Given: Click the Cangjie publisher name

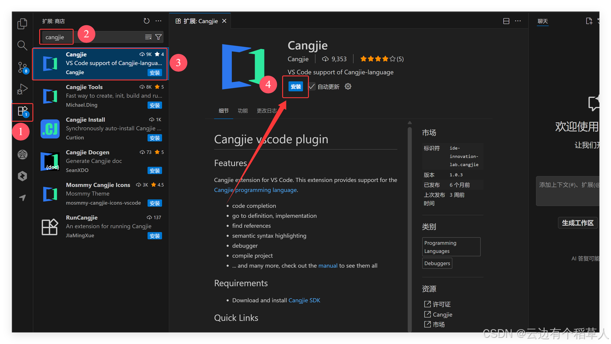Looking at the screenshot, I should click(298, 59).
